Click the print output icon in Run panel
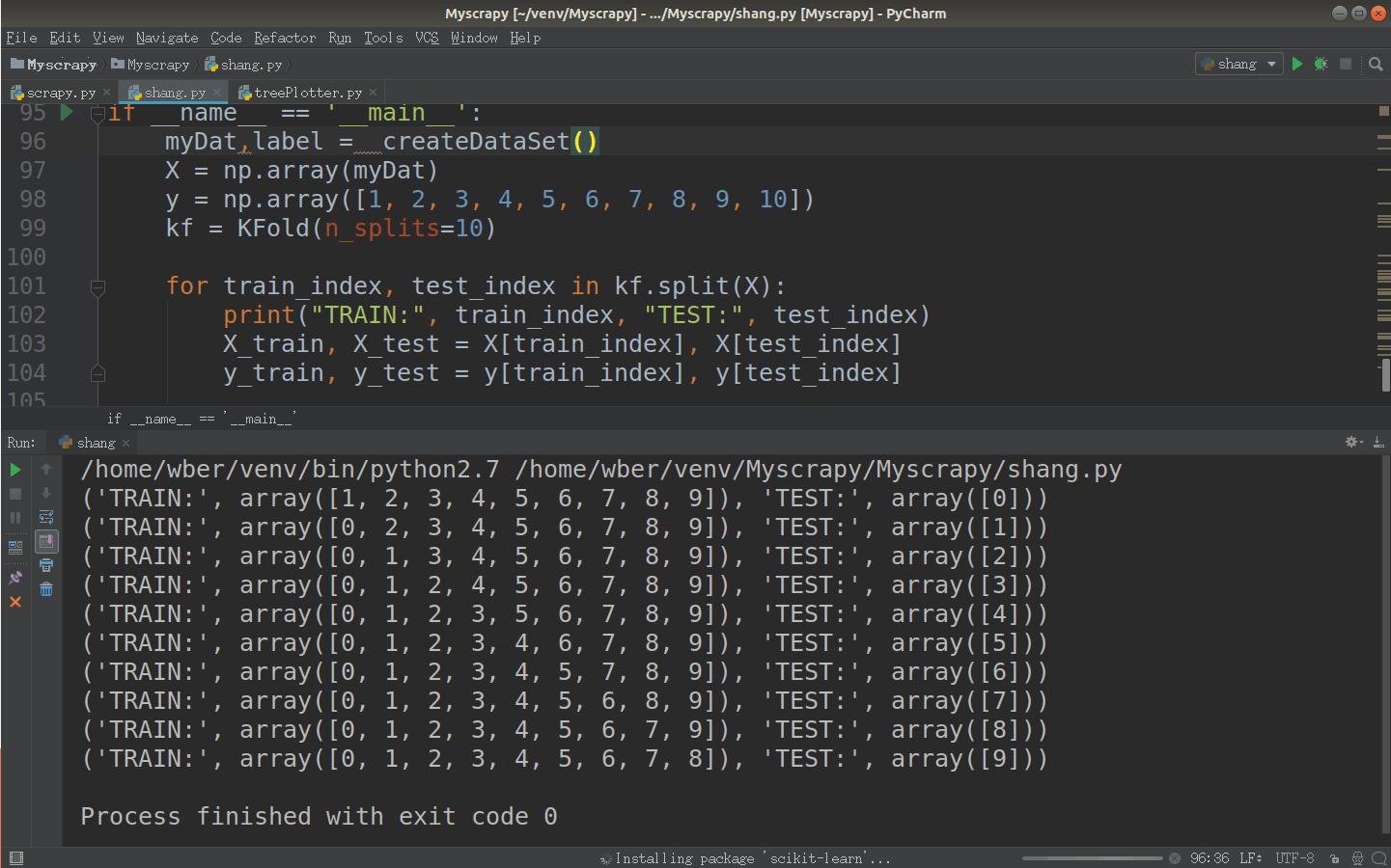The height and width of the screenshot is (868, 1391). (45, 565)
